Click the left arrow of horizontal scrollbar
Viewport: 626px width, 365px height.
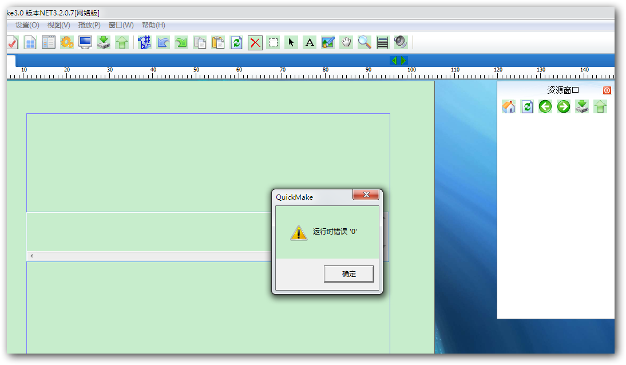pos(31,256)
